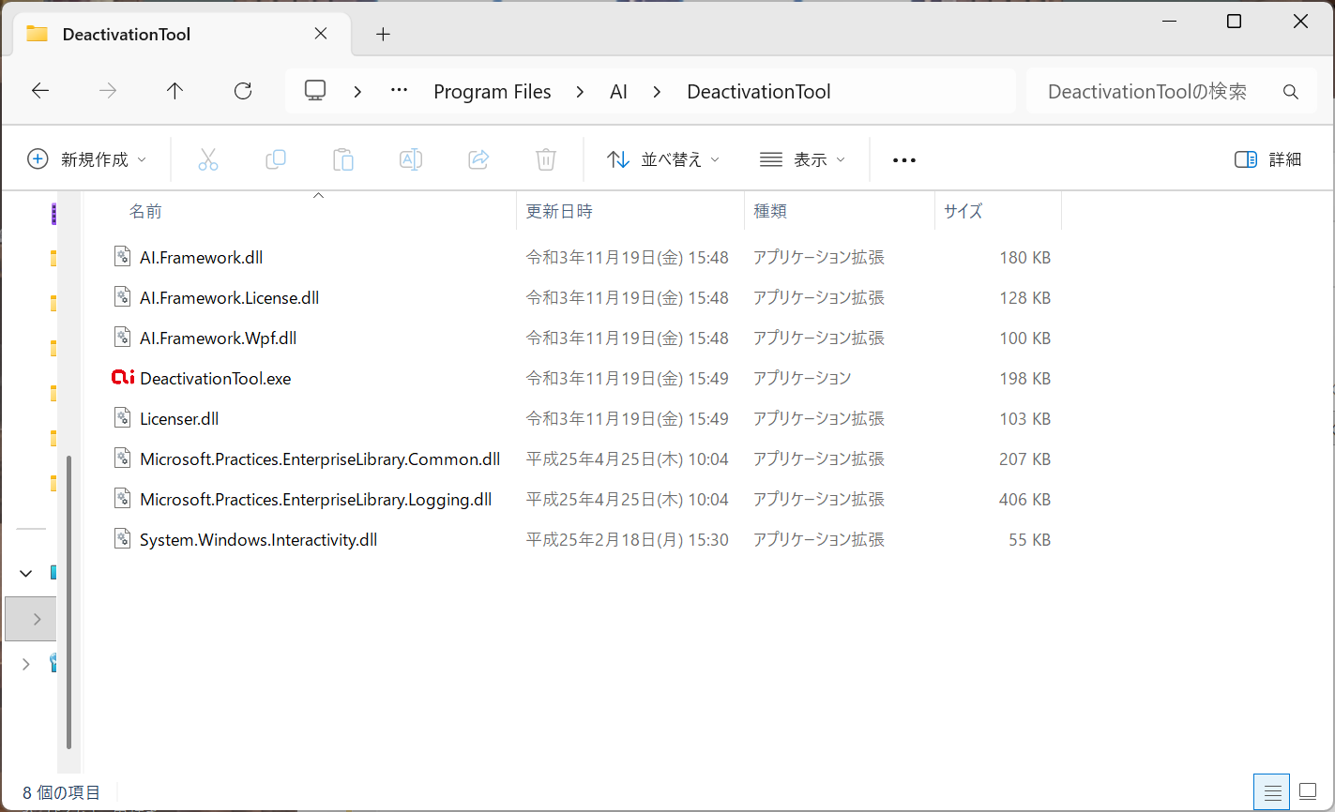1335x812 pixels.
Task: Switch to details list view in status bar
Action: [x=1272, y=792]
